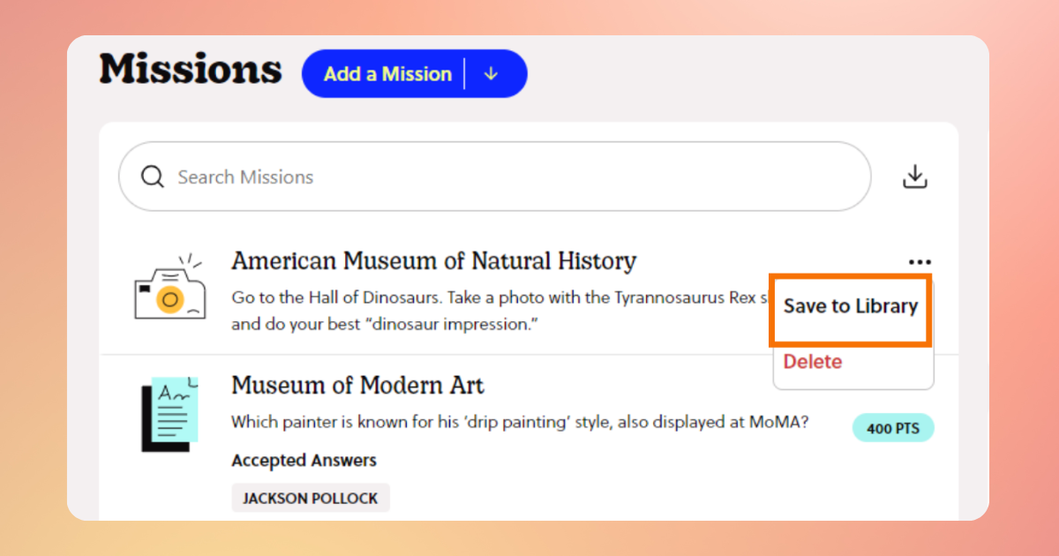The image size is (1059, 556).
Task: Open the American Museum of Natural History mission
Action: [x=433, y=261]
